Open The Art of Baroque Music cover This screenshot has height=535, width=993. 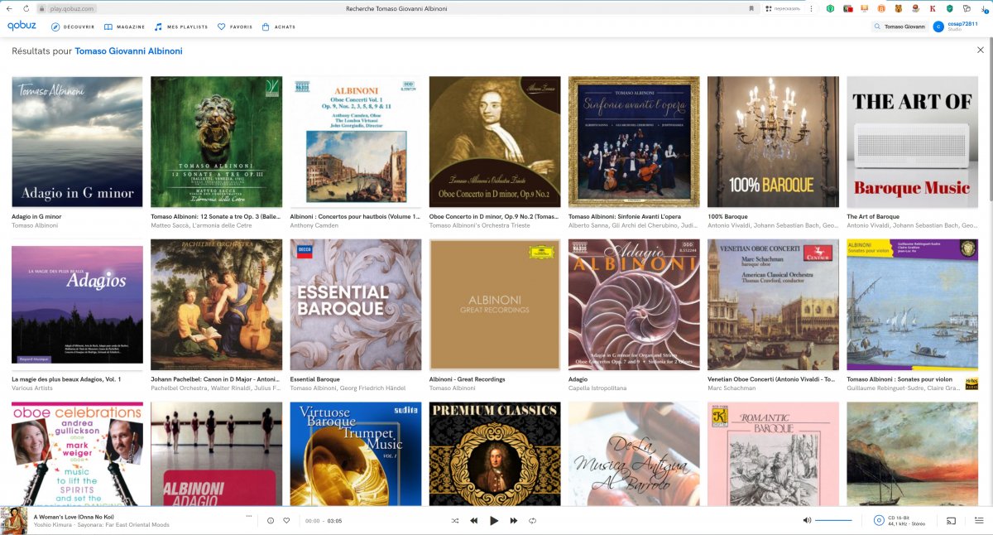point(912,142)
